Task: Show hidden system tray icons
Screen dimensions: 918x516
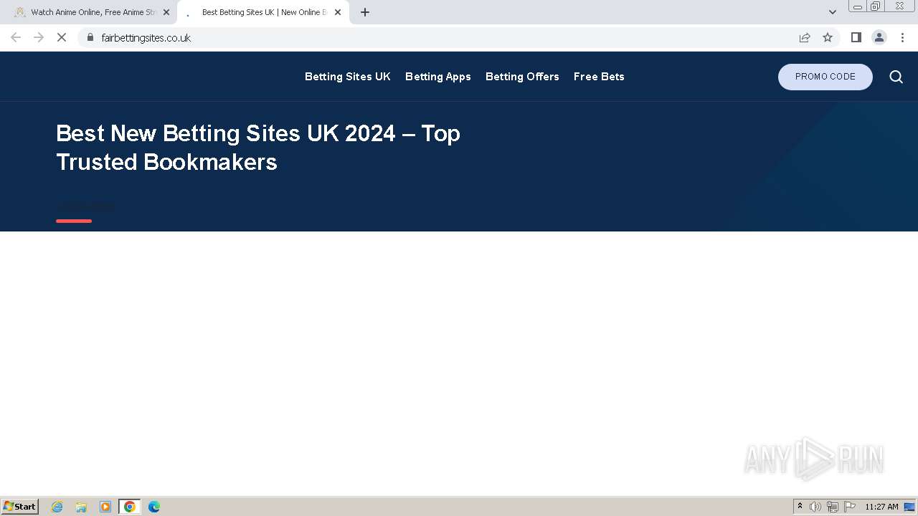Action: point(800,507)
